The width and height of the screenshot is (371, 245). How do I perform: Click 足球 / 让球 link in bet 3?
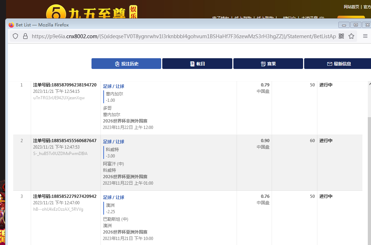tap(114, 197)
